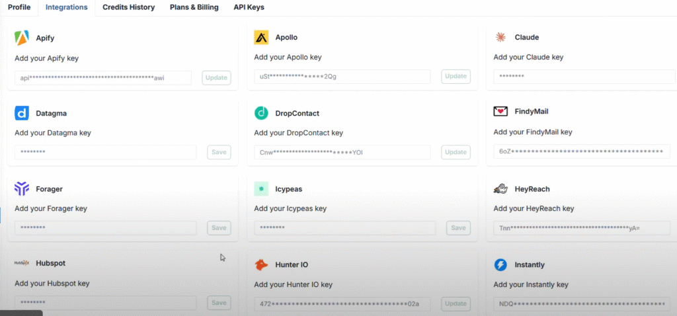Open the Plans & Billing tab
Viewport: 677px width, 316px height.
click(x=194, y=7)
